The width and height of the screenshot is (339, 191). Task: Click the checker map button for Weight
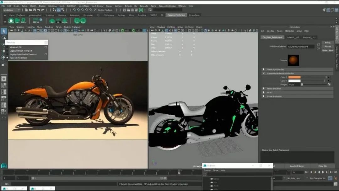point(329,85)
